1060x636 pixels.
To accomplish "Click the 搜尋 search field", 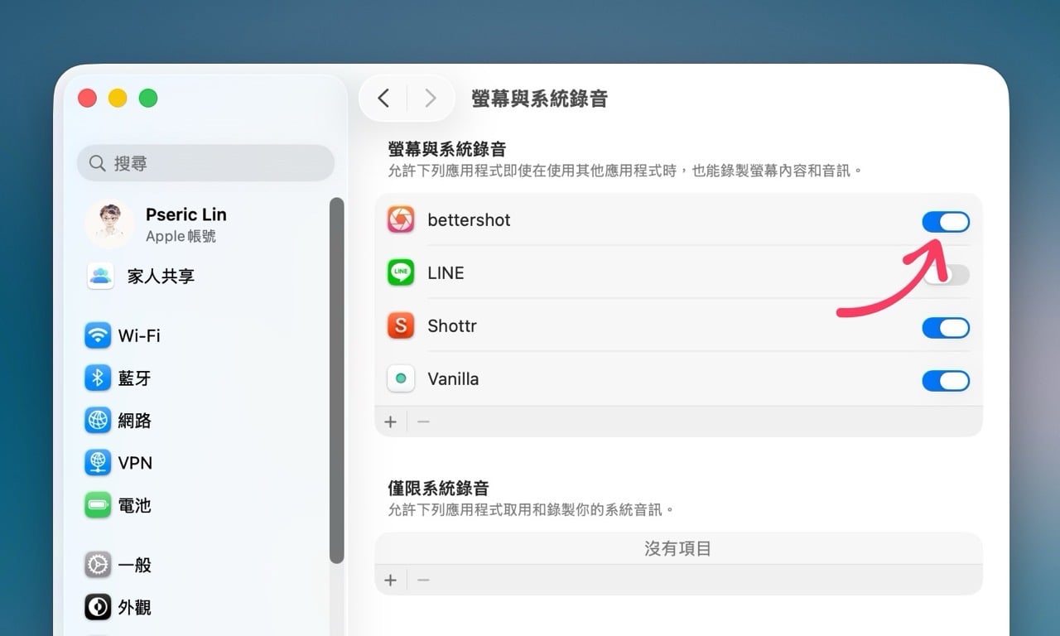I will [205, 163].
